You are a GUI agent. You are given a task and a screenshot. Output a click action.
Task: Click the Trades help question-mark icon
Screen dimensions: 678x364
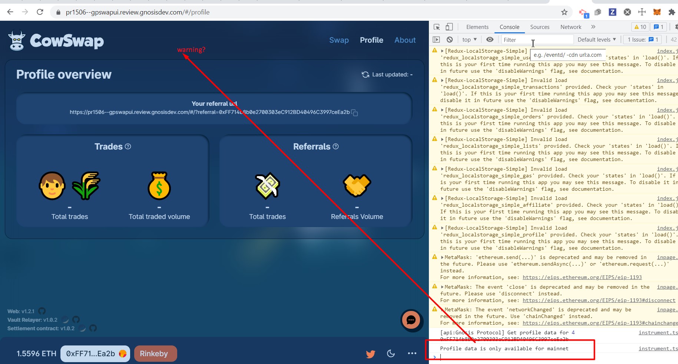point(128,147)
